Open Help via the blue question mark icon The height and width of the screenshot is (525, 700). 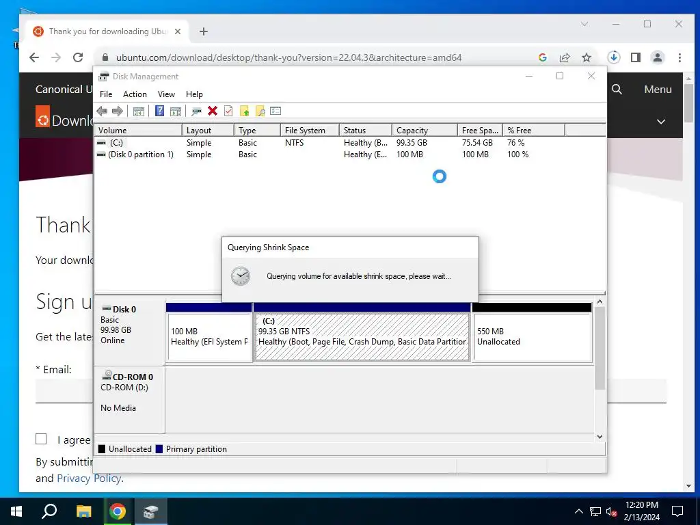[x=159, y=111]
